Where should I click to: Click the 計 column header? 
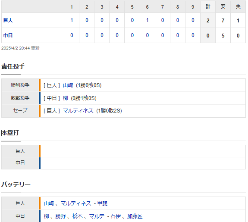coord(208,6)
